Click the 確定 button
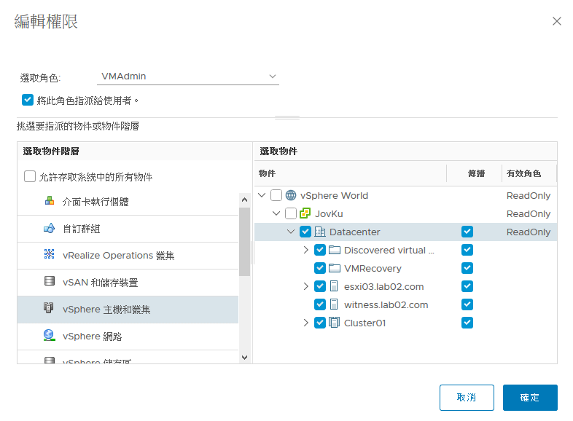573x421 pixels. tap(530, 397)
